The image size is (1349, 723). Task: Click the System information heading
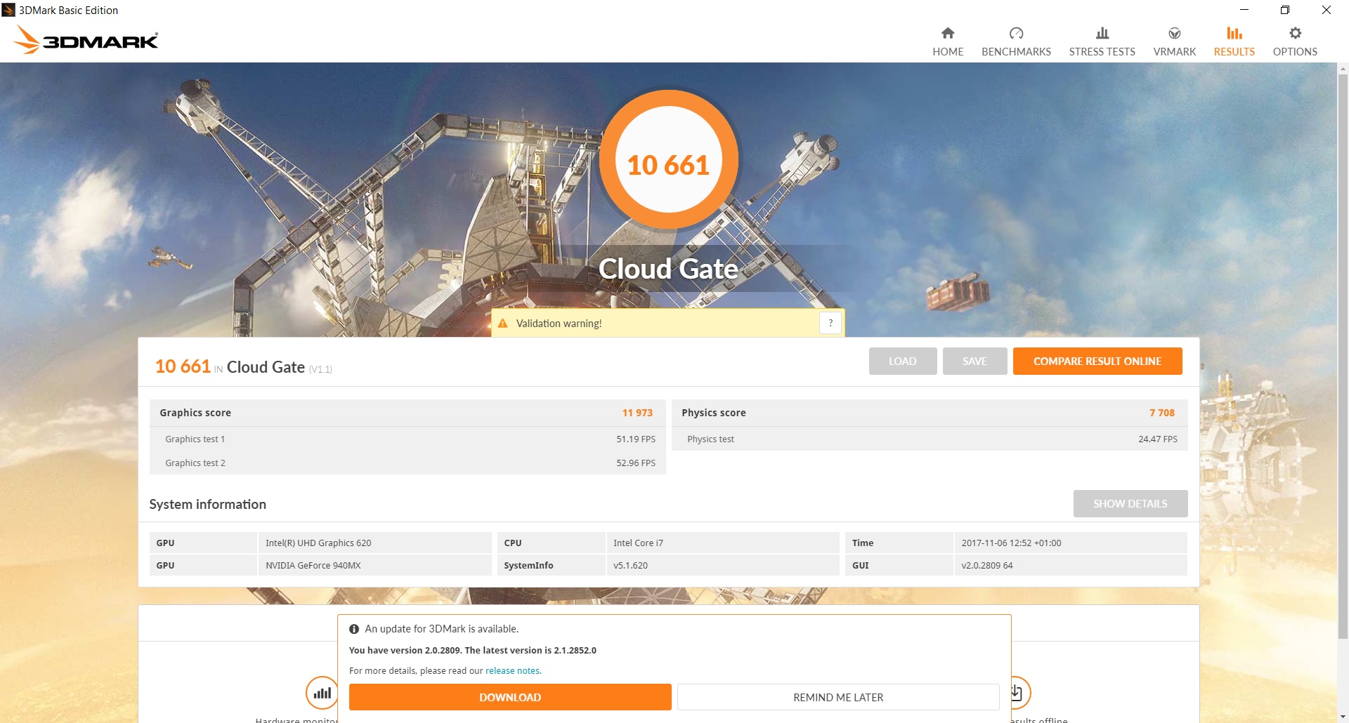click(208, 505)
